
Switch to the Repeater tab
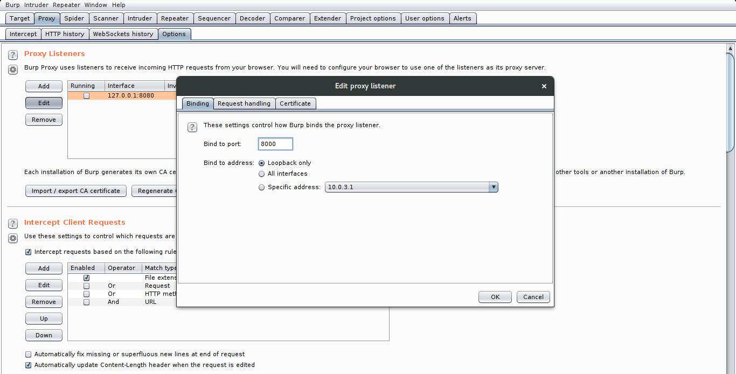pos(175,18)
